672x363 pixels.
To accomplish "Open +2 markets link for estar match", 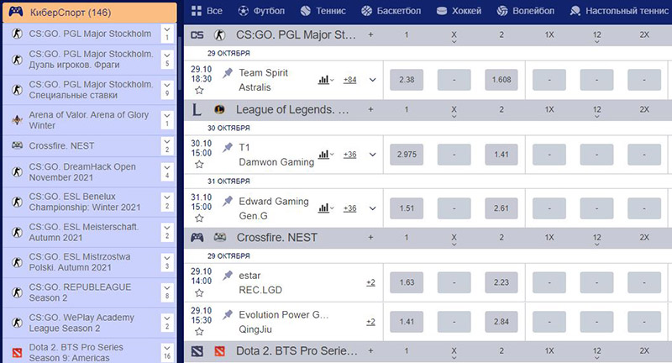I will pyautogui.click(x=370, y=282).
